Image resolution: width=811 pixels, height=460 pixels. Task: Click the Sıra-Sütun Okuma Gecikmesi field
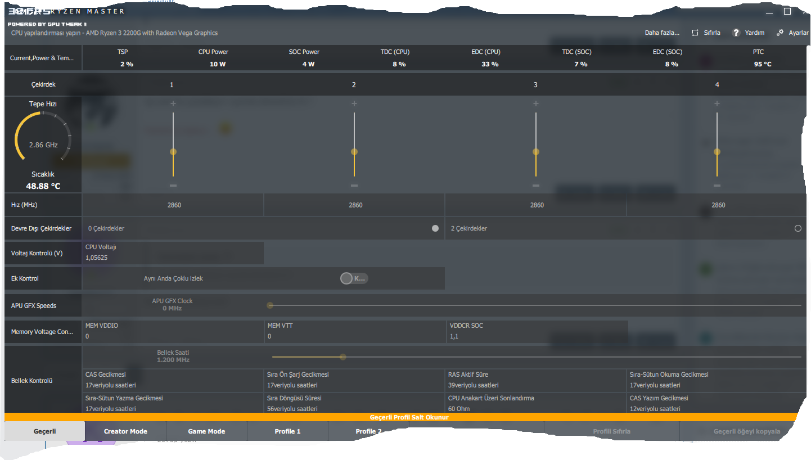coord(717,380)
